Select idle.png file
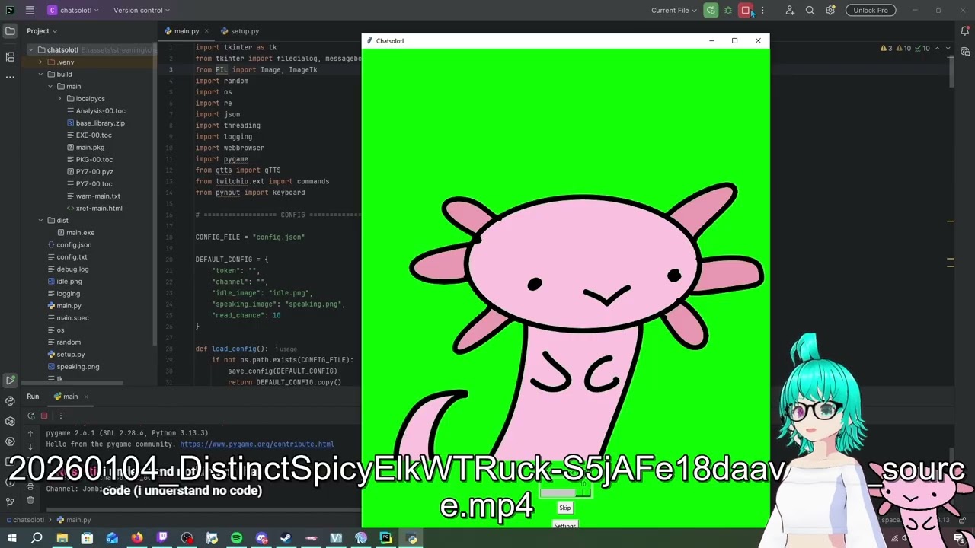This screenshot has height=548, width=975. 65,282
